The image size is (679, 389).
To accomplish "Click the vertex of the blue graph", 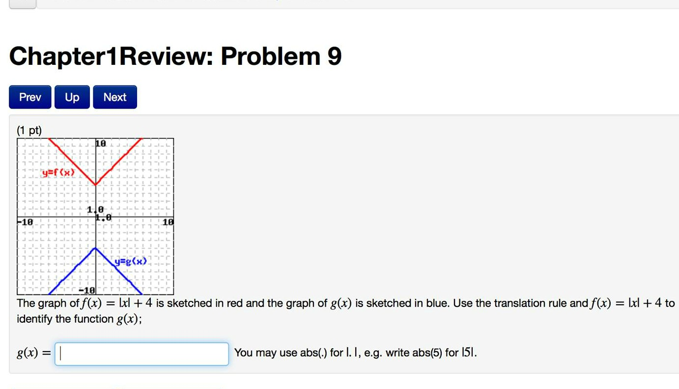I will pos(96,248).
